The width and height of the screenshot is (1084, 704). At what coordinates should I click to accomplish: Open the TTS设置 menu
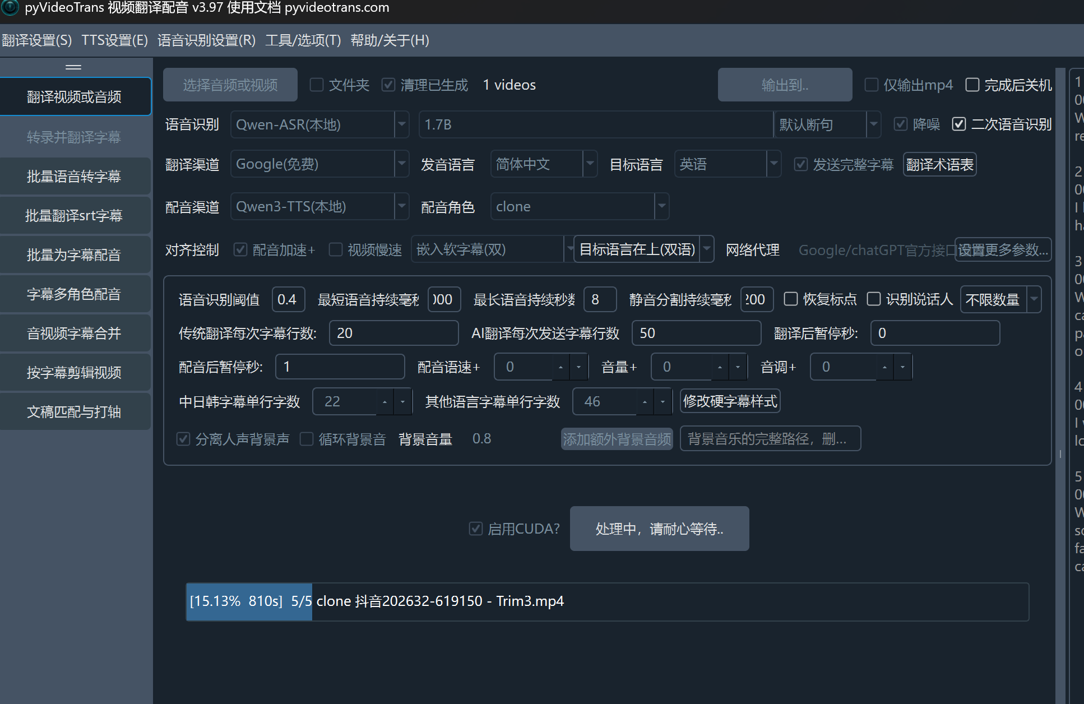[x=114, y=40]
